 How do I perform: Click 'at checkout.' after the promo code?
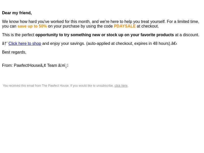pos(148,26)
